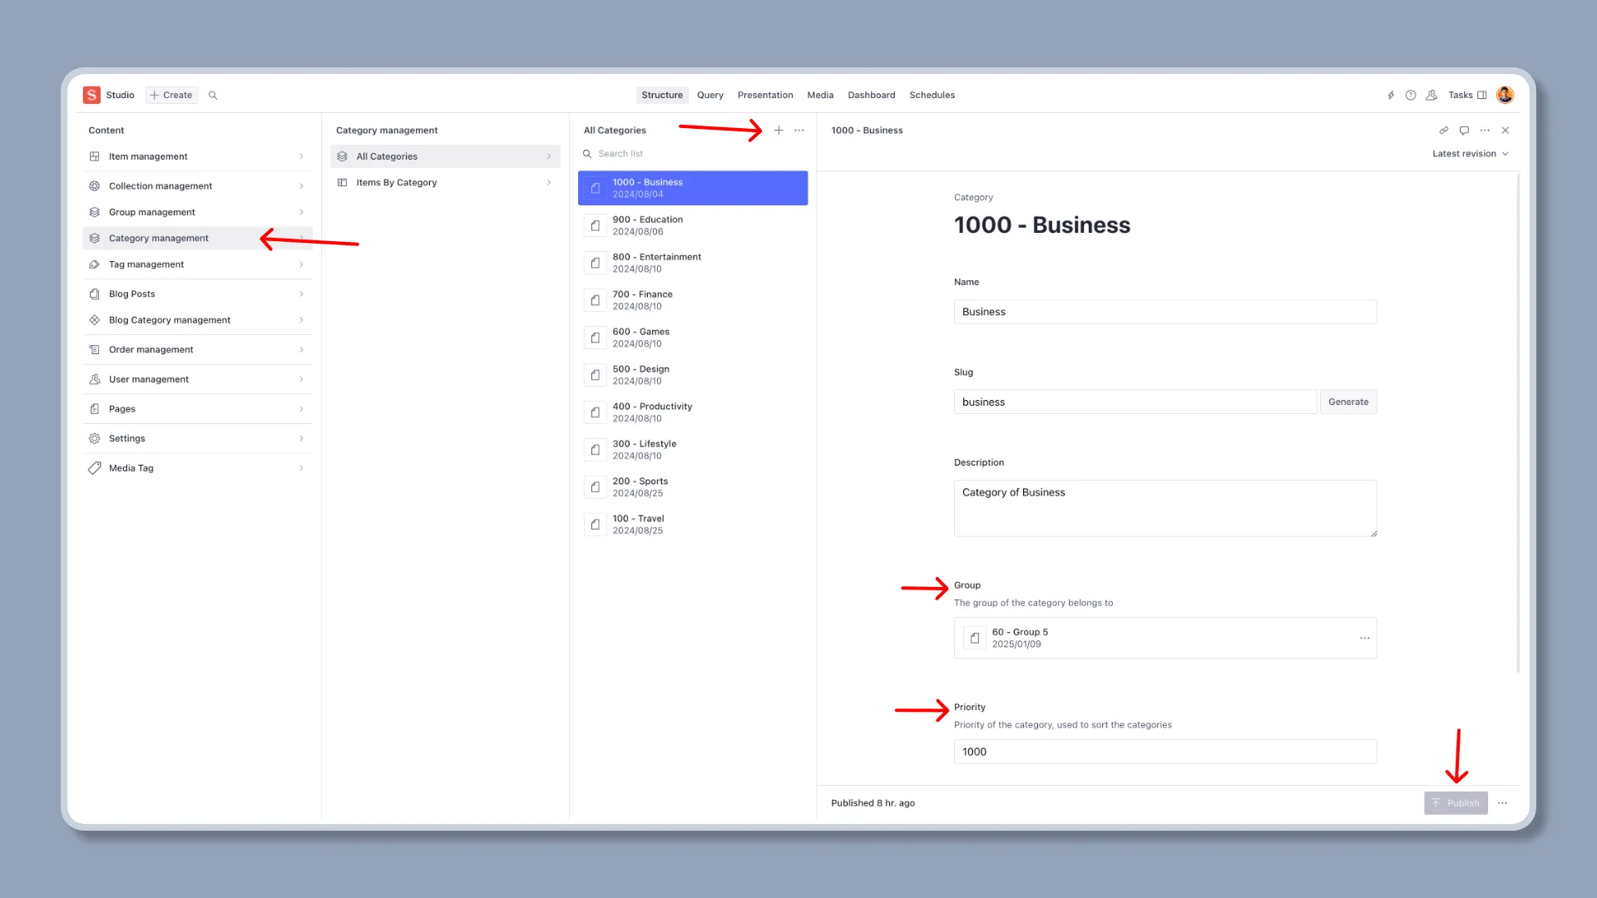Open the three-dots menu next to Publish
The height and width of the screenshot is (898, 1597).
click(1503, 803)
